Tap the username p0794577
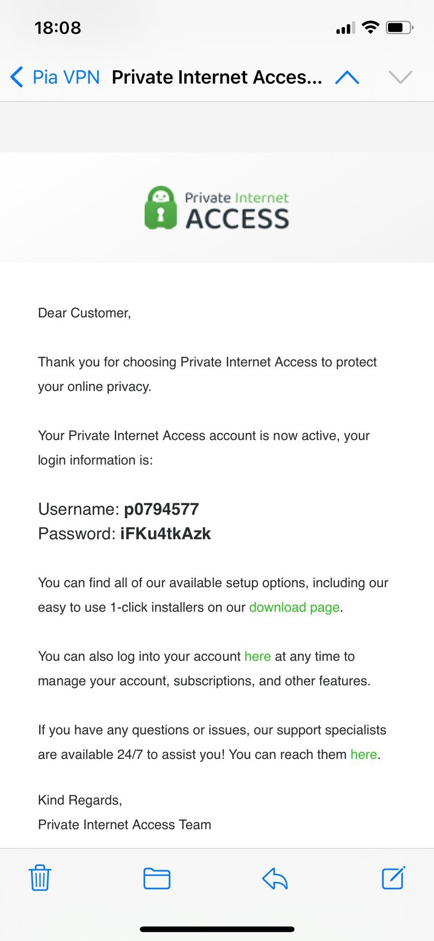Image resolution: width=434 pixels, height=941 pixels. (162, 509)
